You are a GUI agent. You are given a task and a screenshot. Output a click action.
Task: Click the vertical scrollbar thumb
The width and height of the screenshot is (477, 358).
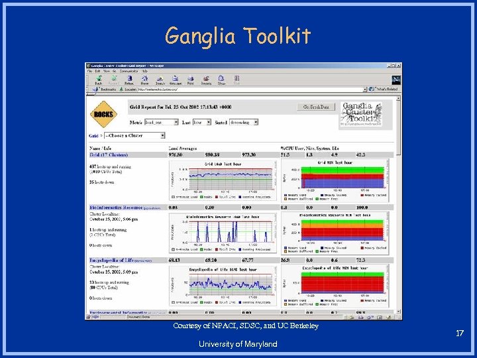pyautogui.click(x=398, y=128)
